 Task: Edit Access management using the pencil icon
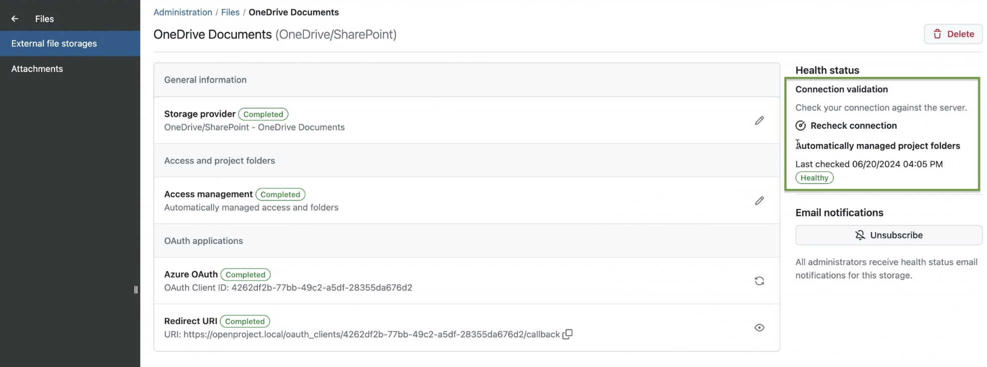[x=759, y=200]
